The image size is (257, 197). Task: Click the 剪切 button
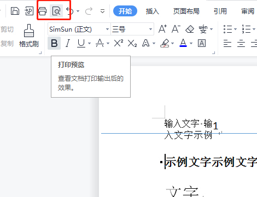pos(7,29)
